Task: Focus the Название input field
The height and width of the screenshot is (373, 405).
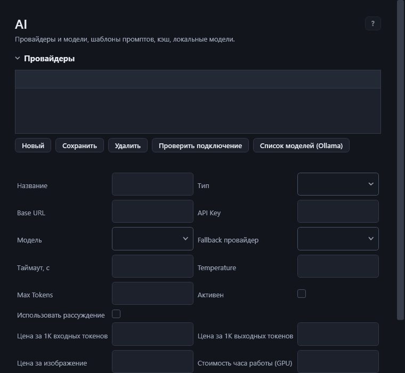Action: click(x=152, y=184)
